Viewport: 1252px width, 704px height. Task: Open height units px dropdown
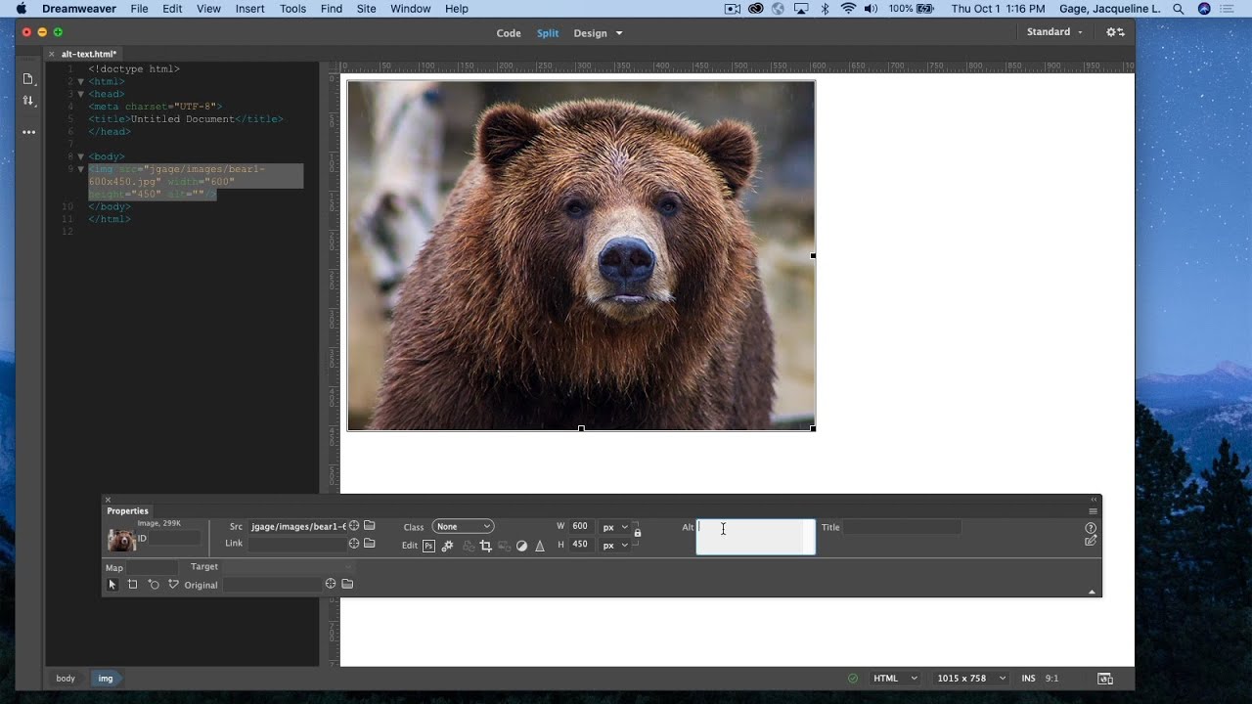[x=615, y=545]
